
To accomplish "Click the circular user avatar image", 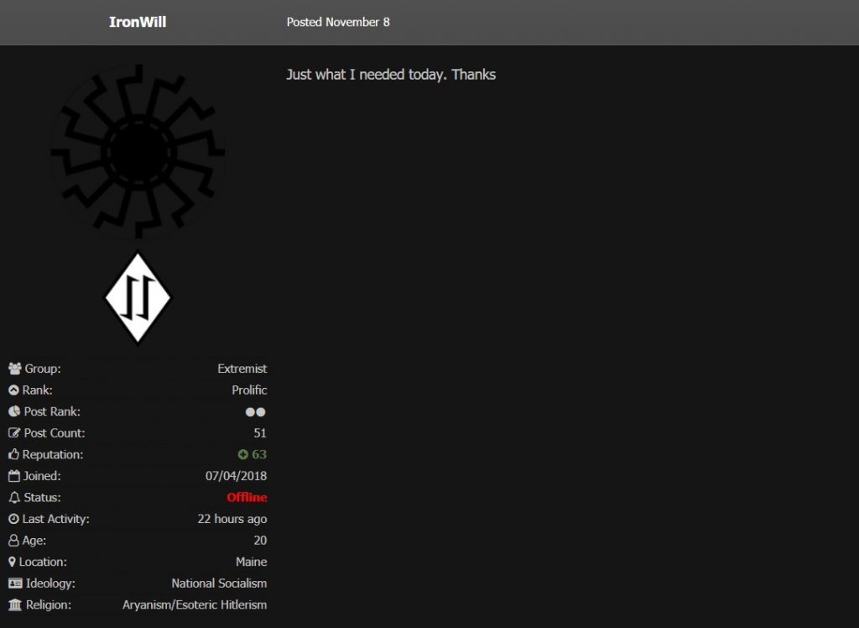I will [138, 153].
